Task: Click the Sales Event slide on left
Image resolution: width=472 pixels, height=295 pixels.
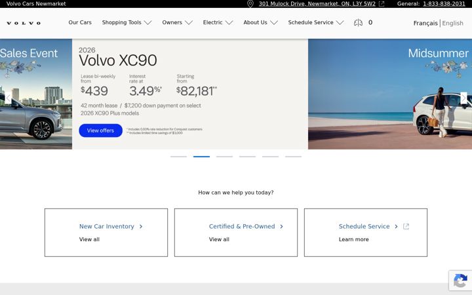Action: (36, 94)
